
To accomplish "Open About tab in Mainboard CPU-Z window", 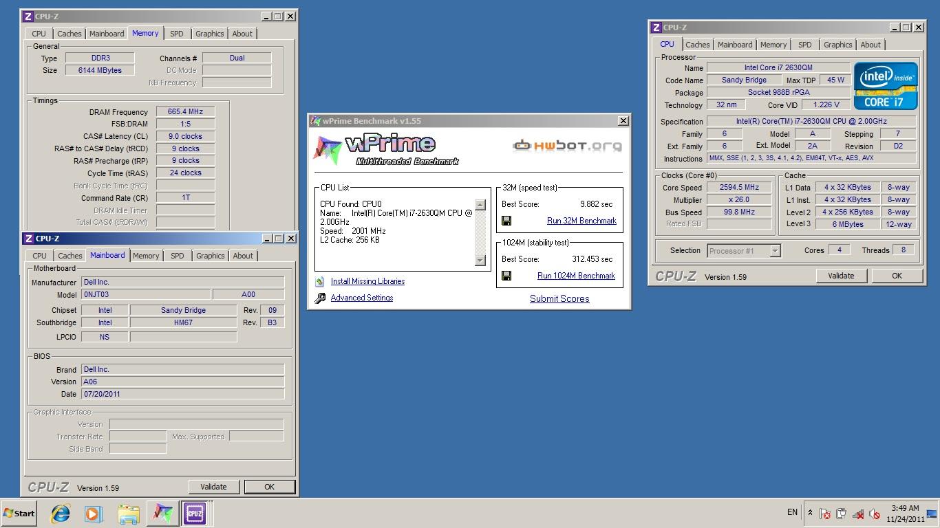I will point(243,256).
